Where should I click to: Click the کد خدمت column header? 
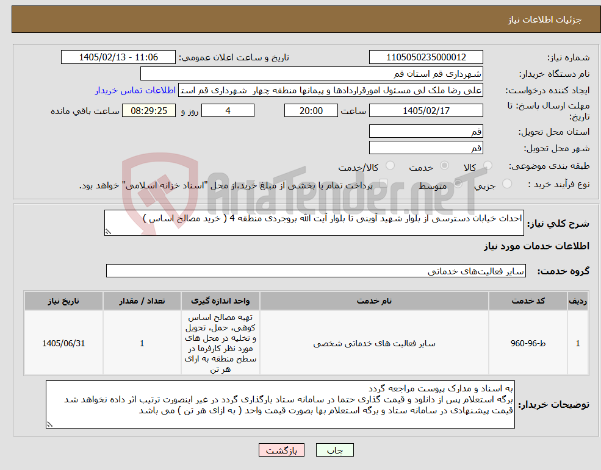click(x=528, y=301)
